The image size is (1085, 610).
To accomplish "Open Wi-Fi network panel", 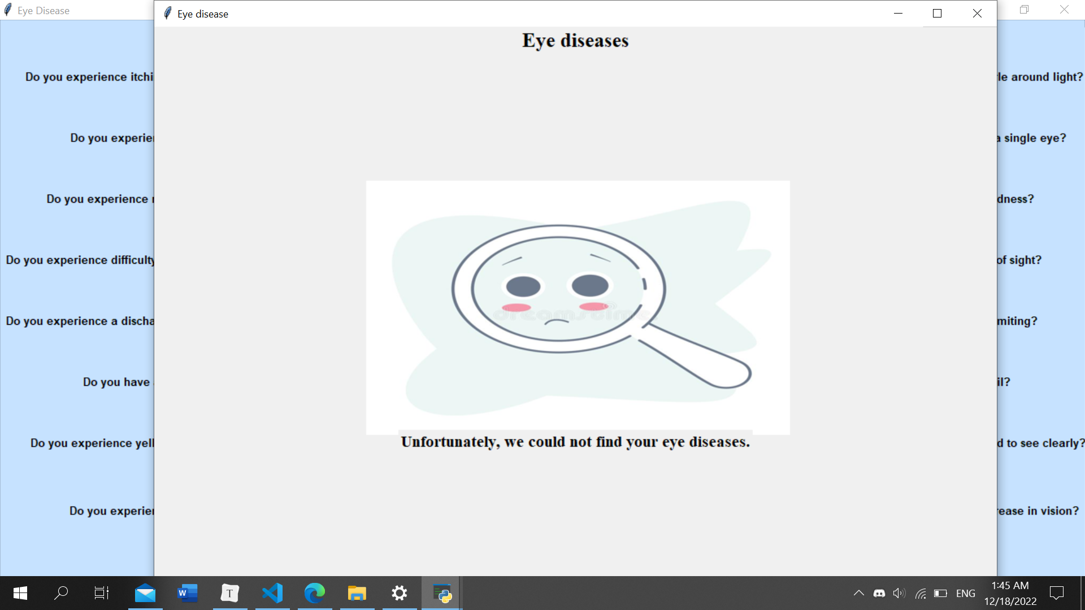I will [921, 593].
